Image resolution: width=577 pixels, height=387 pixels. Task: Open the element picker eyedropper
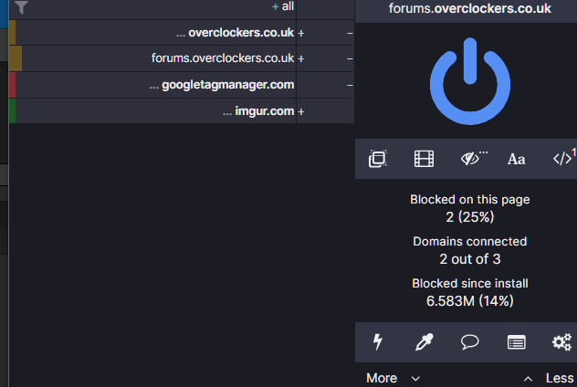pos(424,342)
